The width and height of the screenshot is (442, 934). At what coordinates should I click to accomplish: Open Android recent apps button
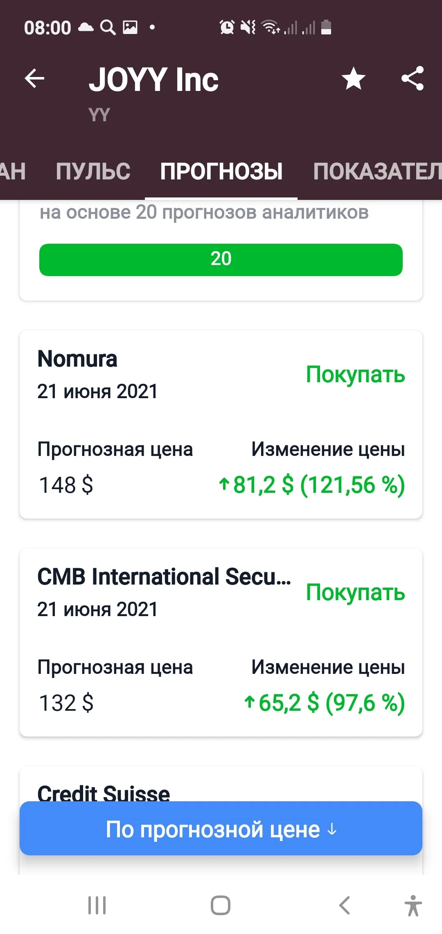pos(97,905)
